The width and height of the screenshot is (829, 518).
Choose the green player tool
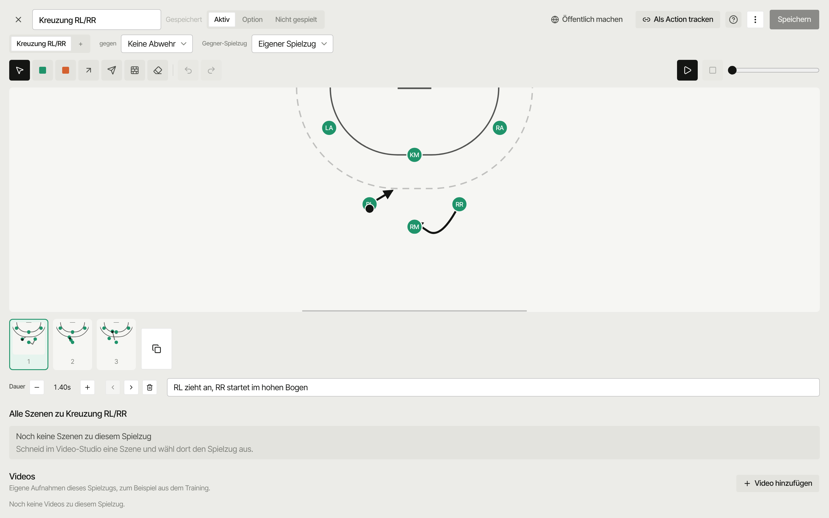tap(43, 70)
